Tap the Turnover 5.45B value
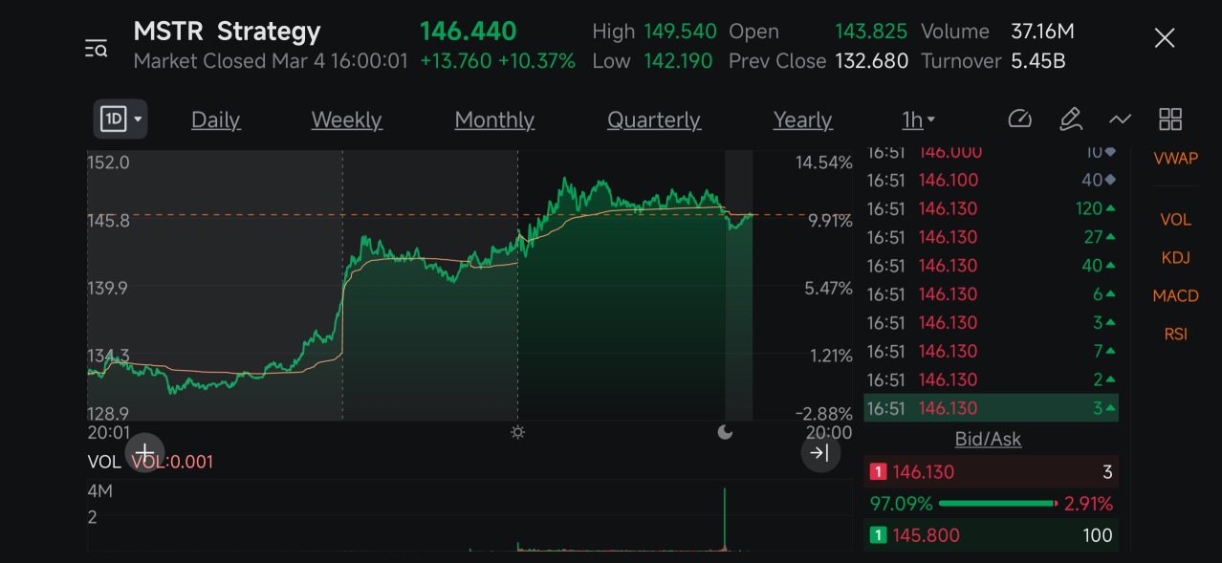 (x=1037, y=61)
